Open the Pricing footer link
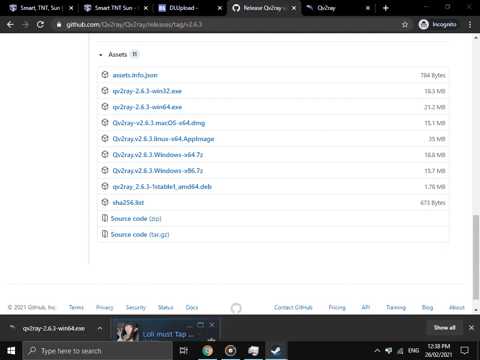 pos(337,307)
